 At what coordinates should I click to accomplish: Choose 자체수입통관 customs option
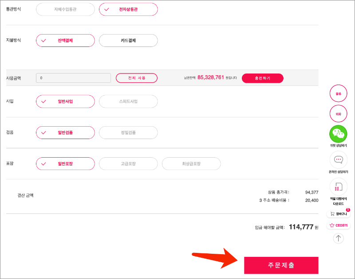tap(65, 9)
